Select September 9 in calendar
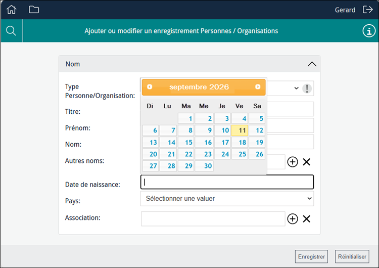379x268 pixels. pos(204,130)
